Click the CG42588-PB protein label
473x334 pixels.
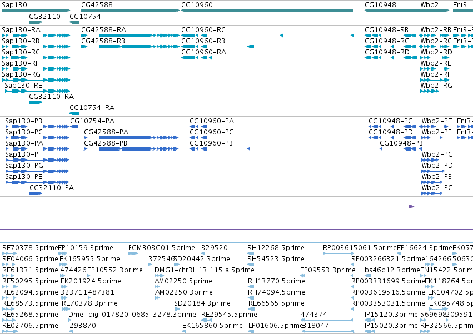tap(106, 143)
